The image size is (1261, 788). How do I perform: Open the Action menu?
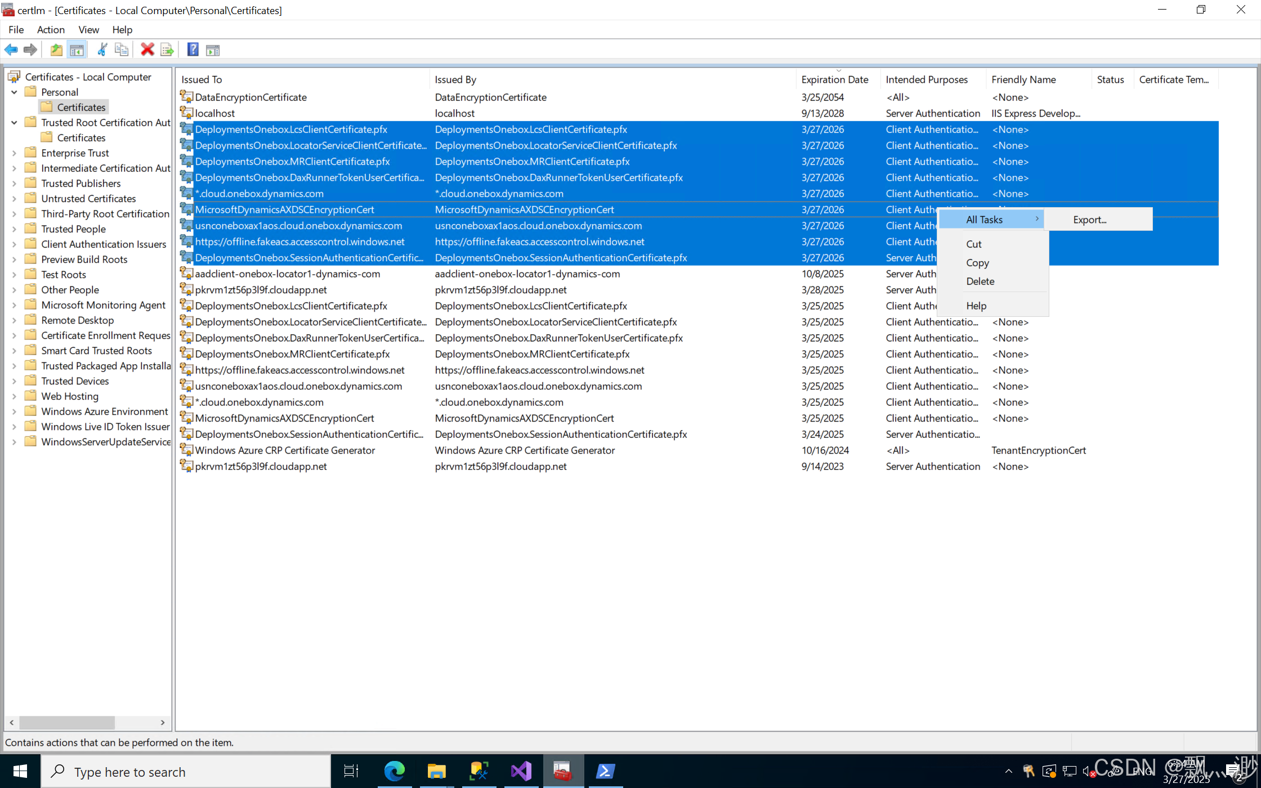coord(51,30)
